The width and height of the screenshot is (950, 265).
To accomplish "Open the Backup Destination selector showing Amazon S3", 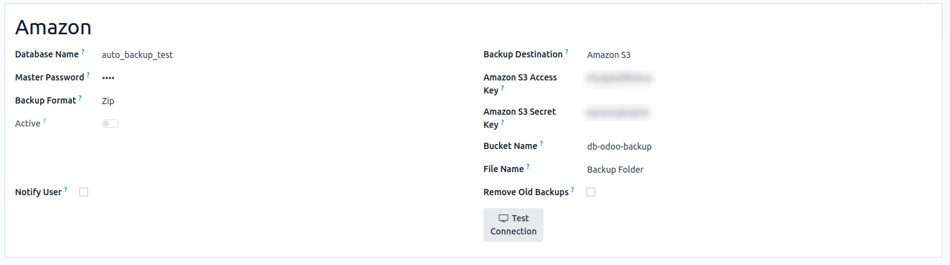I will tap(609, 55).
